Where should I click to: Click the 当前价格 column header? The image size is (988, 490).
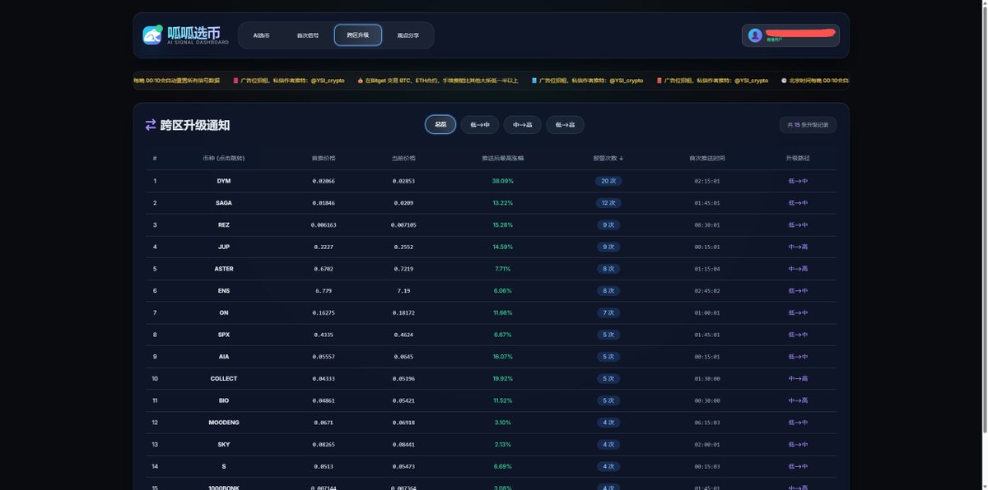[x=404, y=158]
